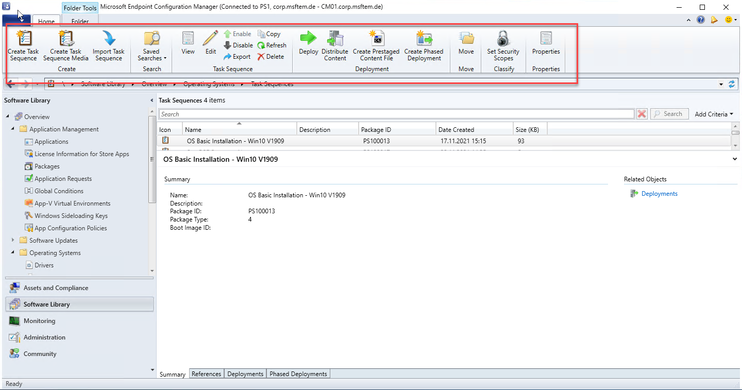Select the Create Task Sequence icon
Image resolution: width=742 pixels, height=390 pixels.
[x=23, y=45]
